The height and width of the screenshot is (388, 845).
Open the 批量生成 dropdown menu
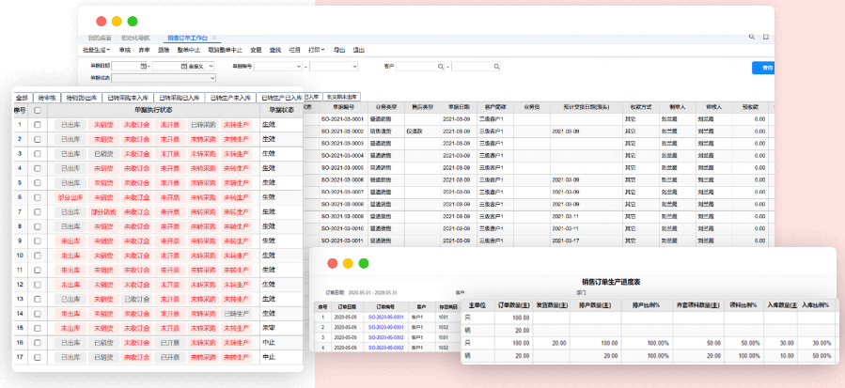pos(96,50)
